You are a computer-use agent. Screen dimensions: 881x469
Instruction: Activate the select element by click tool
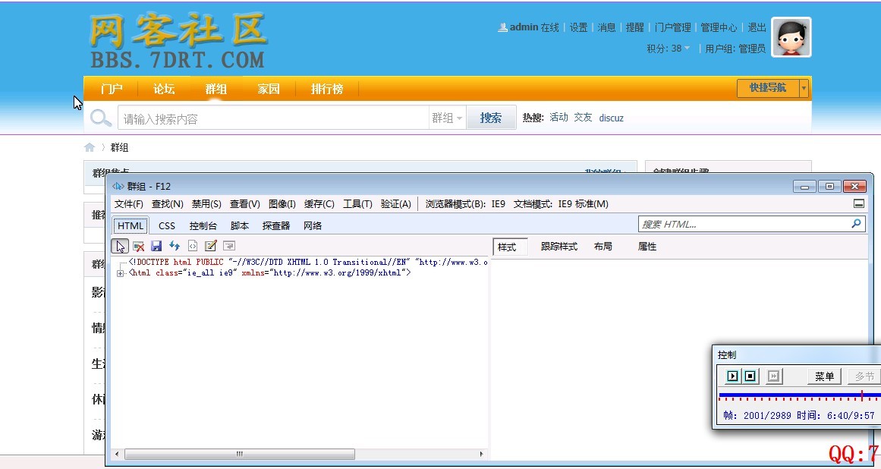pyautogui.click(x=121, y=246)
